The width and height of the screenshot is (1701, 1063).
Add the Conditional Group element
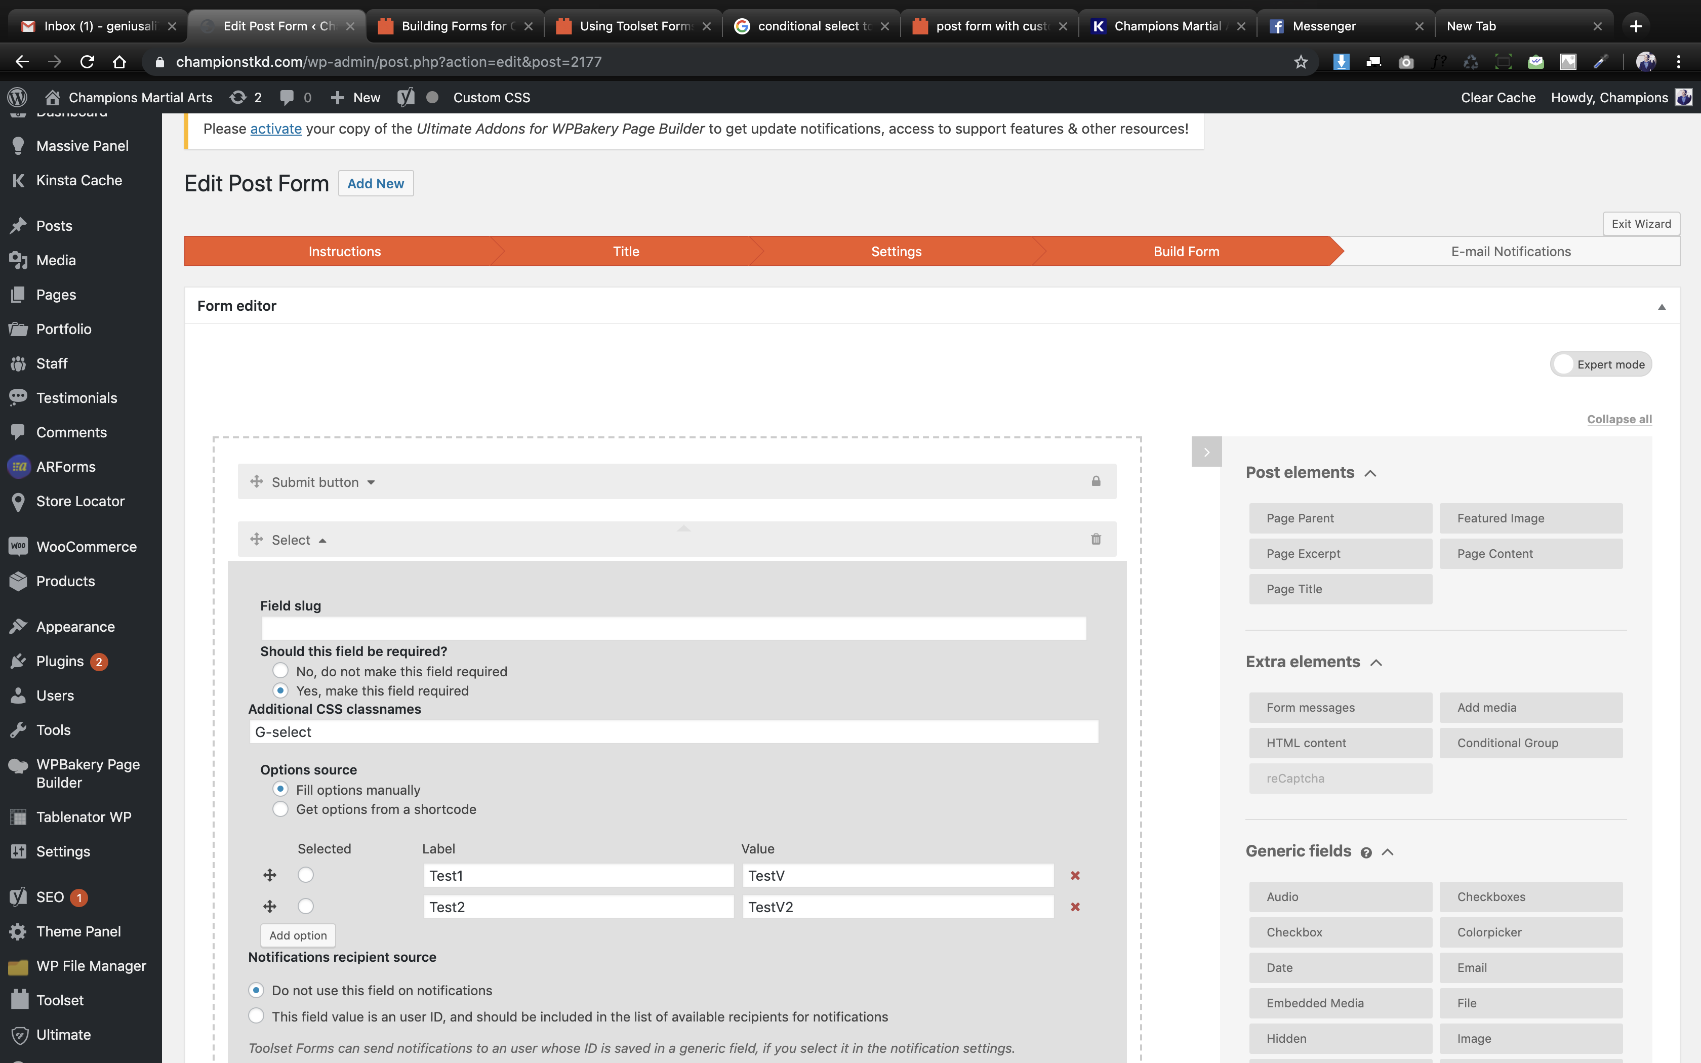point(1531,743)
